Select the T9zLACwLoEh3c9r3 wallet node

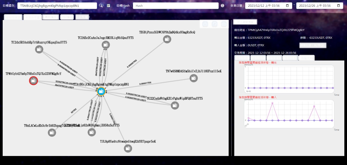tap(52, 133)
